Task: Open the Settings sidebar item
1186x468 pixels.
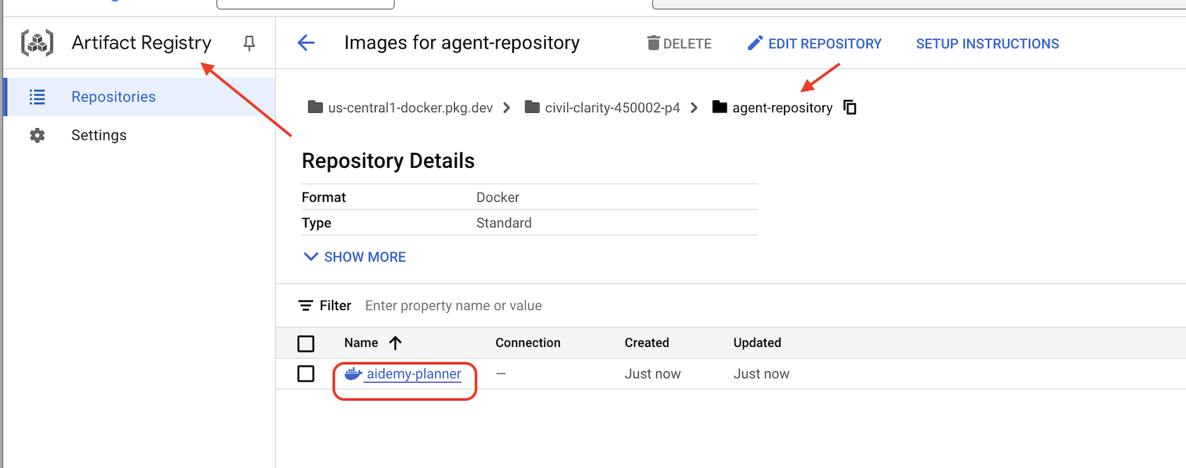Action: pyautogui.click(x=99, y=135)
